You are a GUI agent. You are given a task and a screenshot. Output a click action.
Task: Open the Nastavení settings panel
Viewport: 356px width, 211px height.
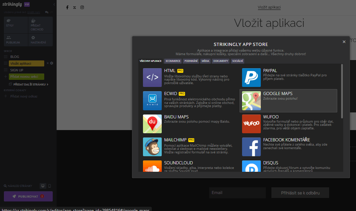[x=40, y=40]
